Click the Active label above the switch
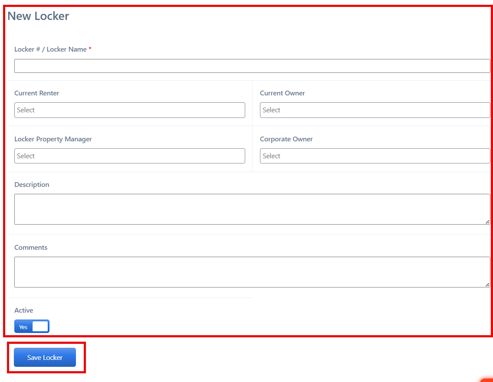Screen dimensions: 493x382 click(23, 310)
